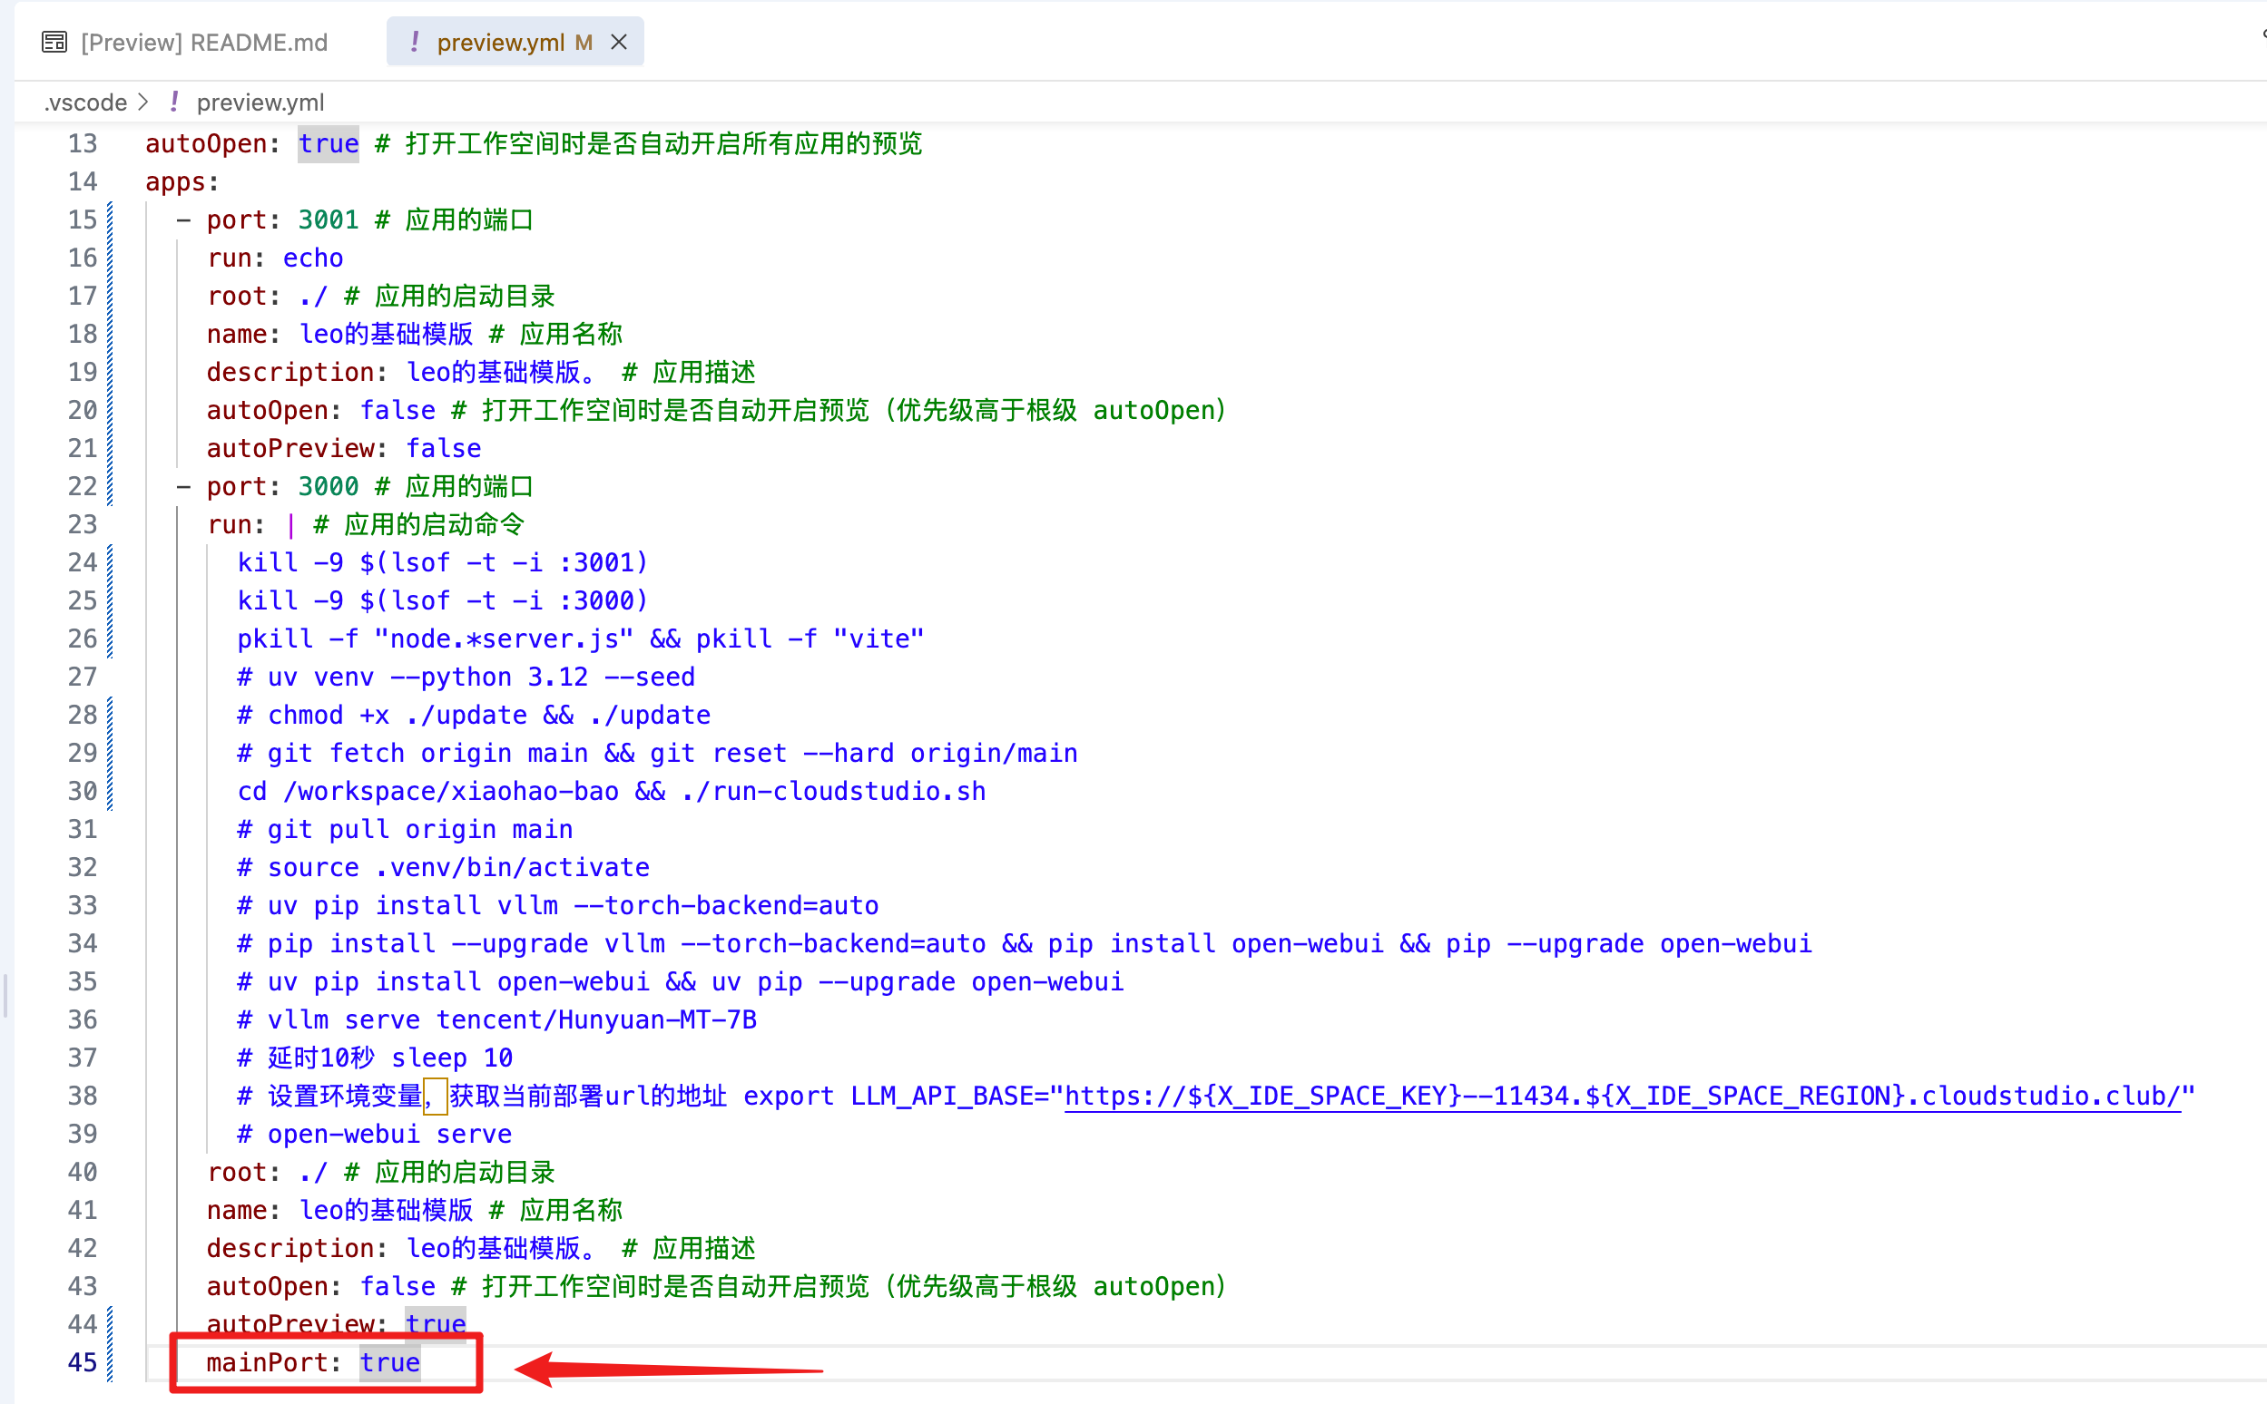2267x1404 pixels.
Task: Select preview.yml in breadcrumb path
Action: 260,102
